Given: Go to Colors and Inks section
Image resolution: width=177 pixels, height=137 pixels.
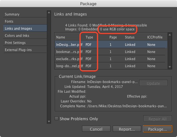Looking at the screenshot, I should pyautogui.click(x=25, y=36).
